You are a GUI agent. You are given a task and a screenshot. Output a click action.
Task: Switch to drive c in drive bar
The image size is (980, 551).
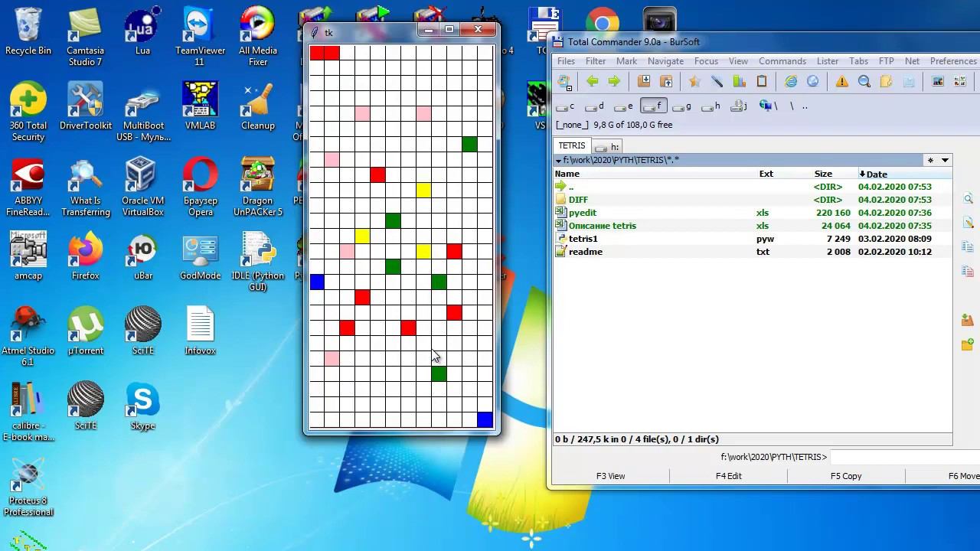tap(566, 106)
